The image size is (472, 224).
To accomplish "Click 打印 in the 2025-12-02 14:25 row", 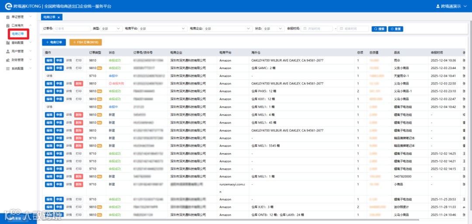I will [78, 154].
